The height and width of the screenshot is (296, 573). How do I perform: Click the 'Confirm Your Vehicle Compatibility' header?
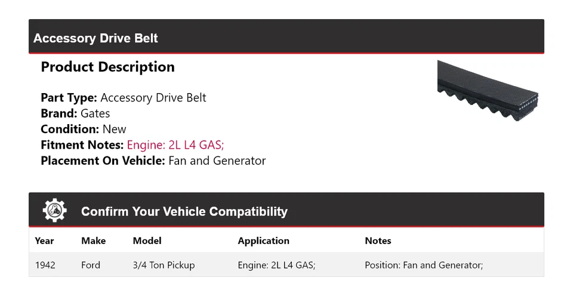tap(184, 211)
